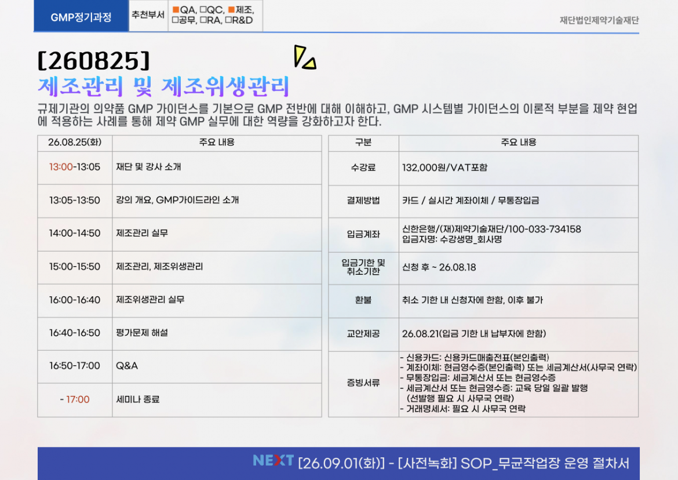Select the 신한은행 account number text
678x480 pixels.
pyautogui.click(x=491, y=230)
